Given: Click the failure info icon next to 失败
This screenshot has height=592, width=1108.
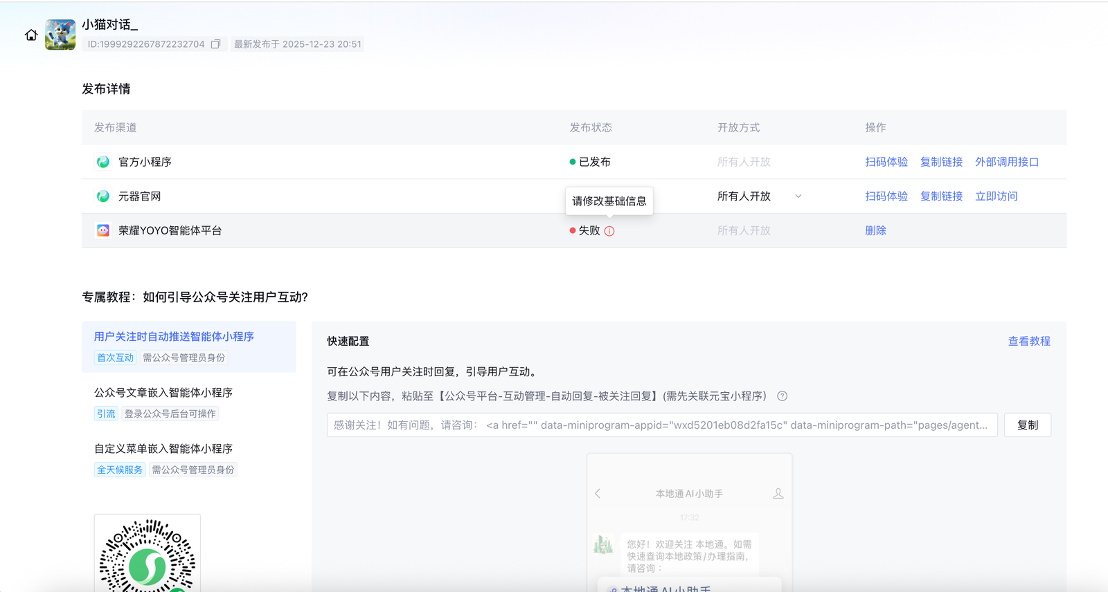Looking at the screenshot, I should click(609, 231).
